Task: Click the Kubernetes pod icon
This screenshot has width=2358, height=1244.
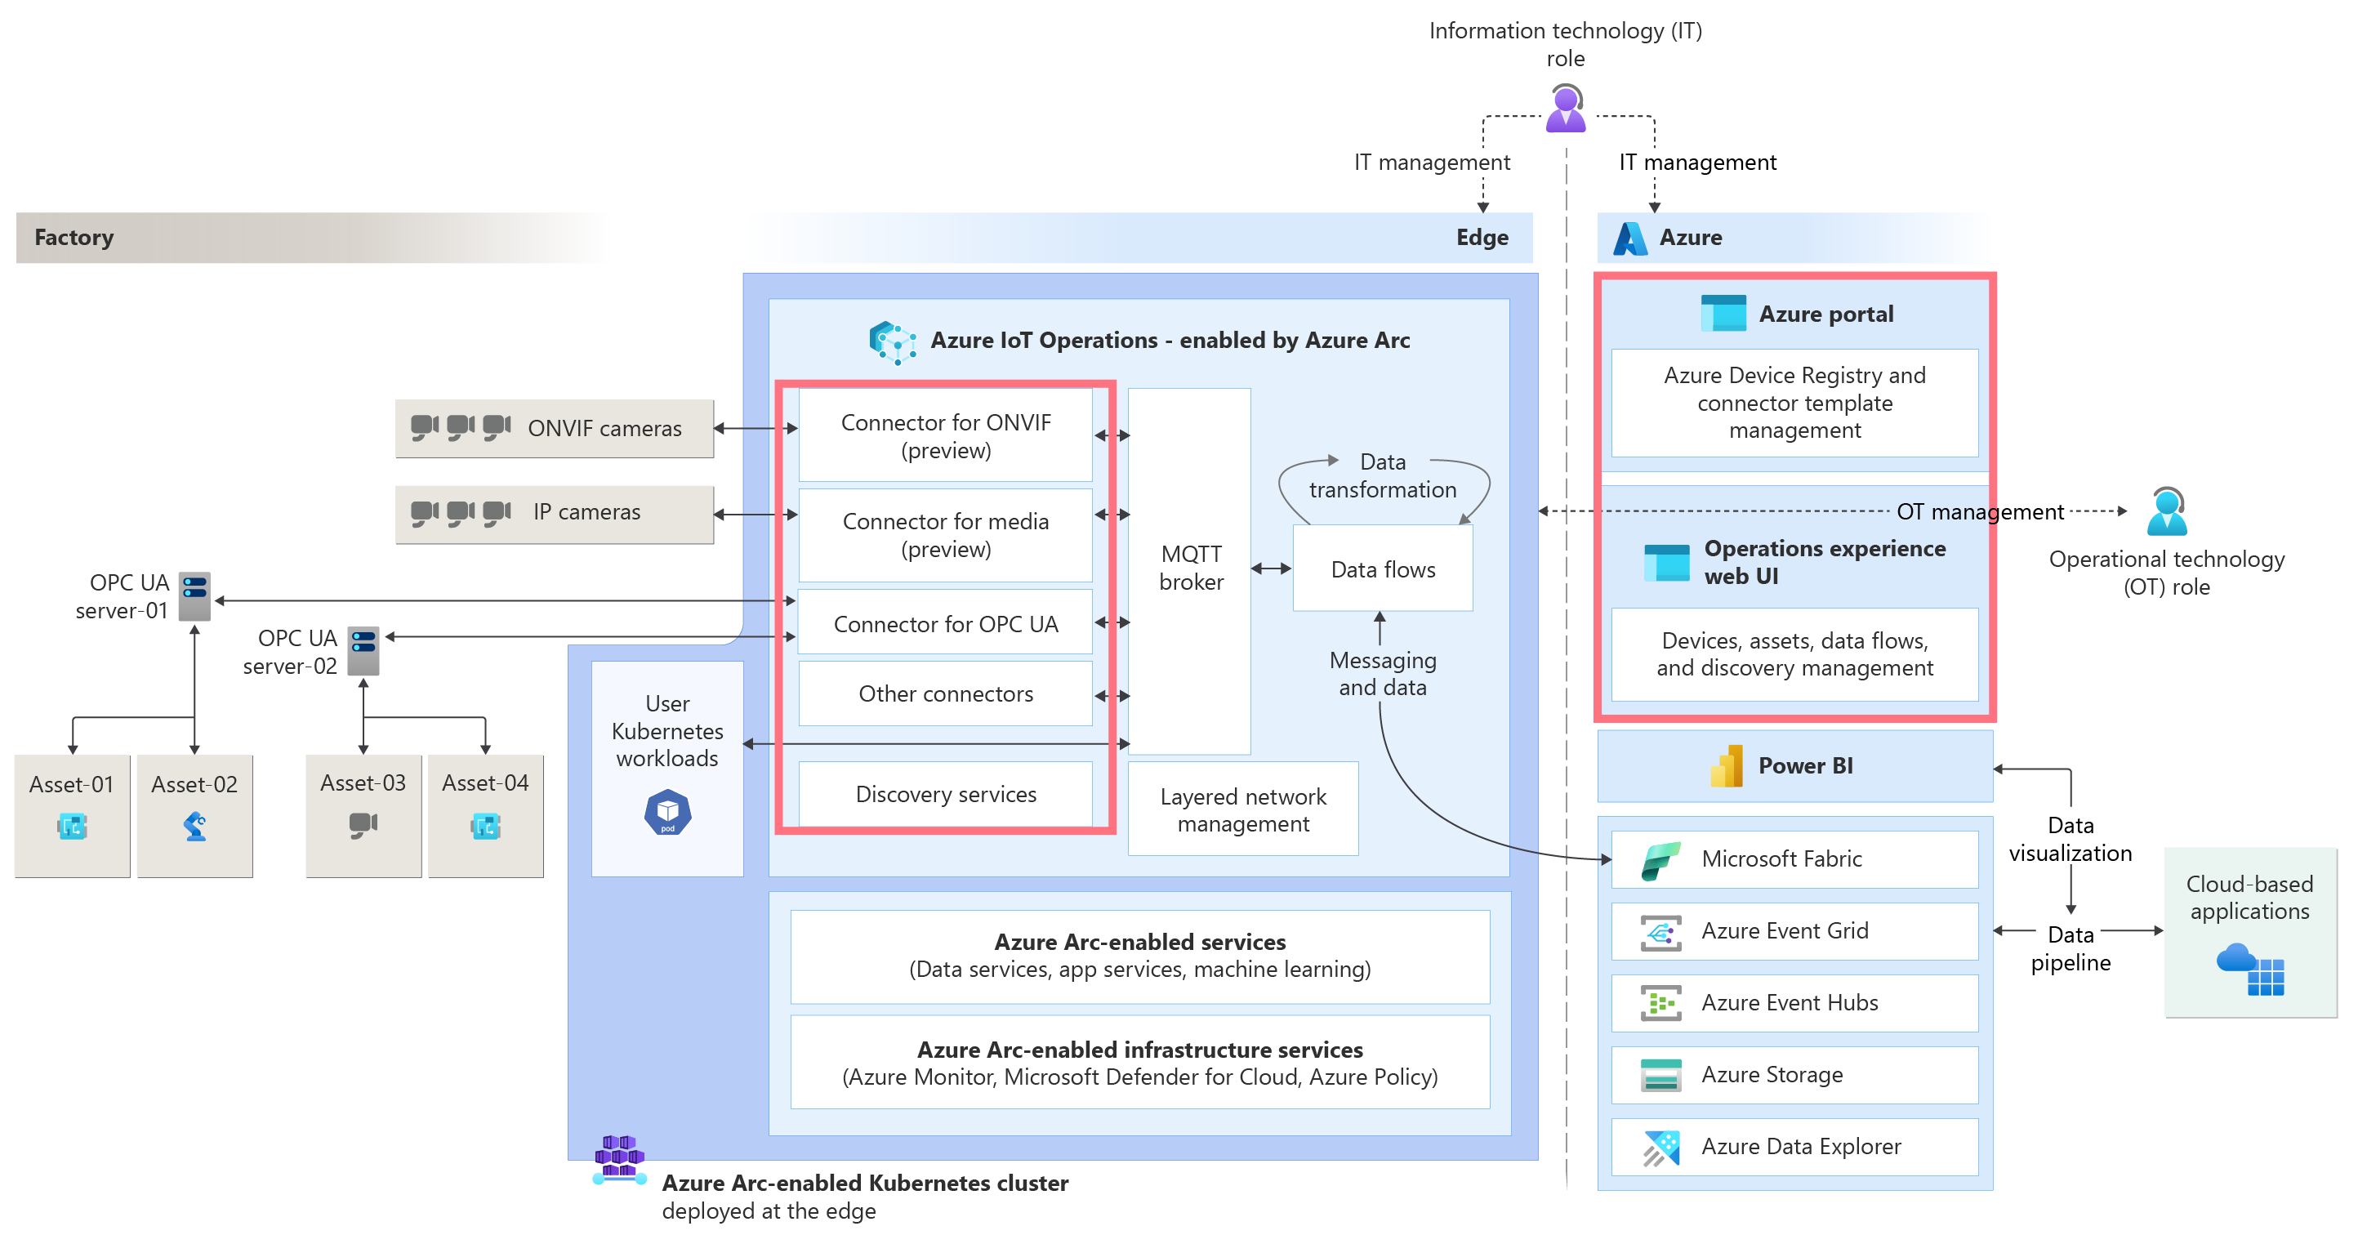Action: [667, 813]
